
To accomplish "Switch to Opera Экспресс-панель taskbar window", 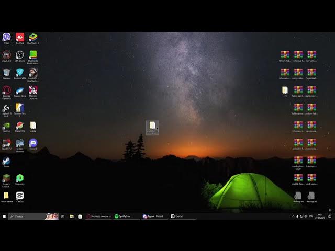I will [x=98, y=216].
